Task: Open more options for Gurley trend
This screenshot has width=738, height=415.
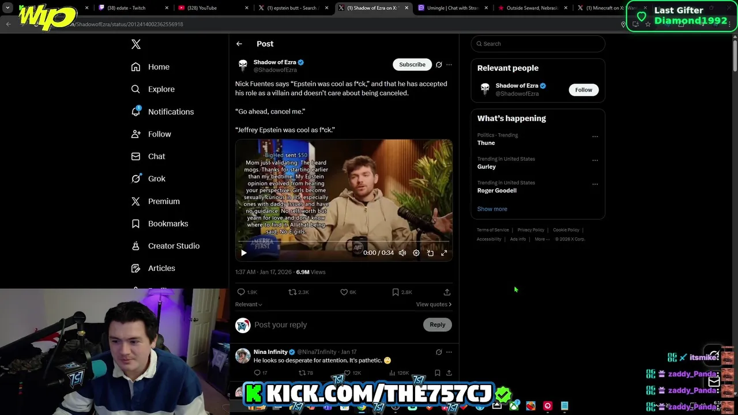Action: tap(595, 160)
